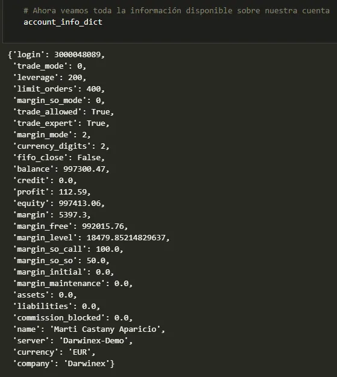This screenshot has width=337, height=377.
Task: Select the balance value 997300.47
Action: (84, 169)
